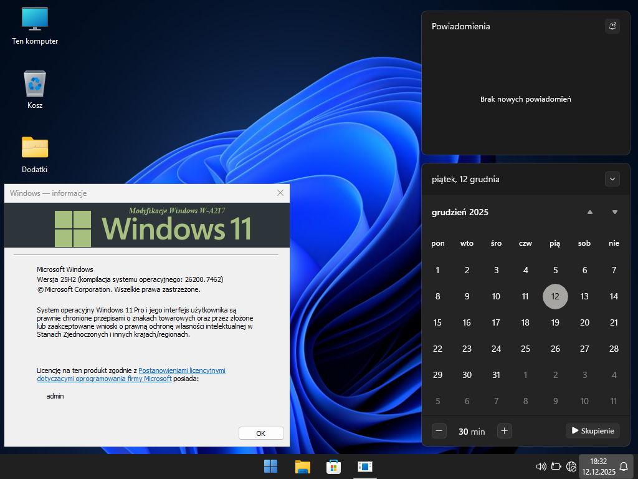Screen dimensions: 638x479
Task: Click the volume speaker tray icon
Action: (541, 467)
